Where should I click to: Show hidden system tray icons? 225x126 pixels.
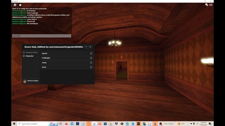coord(188,124)
